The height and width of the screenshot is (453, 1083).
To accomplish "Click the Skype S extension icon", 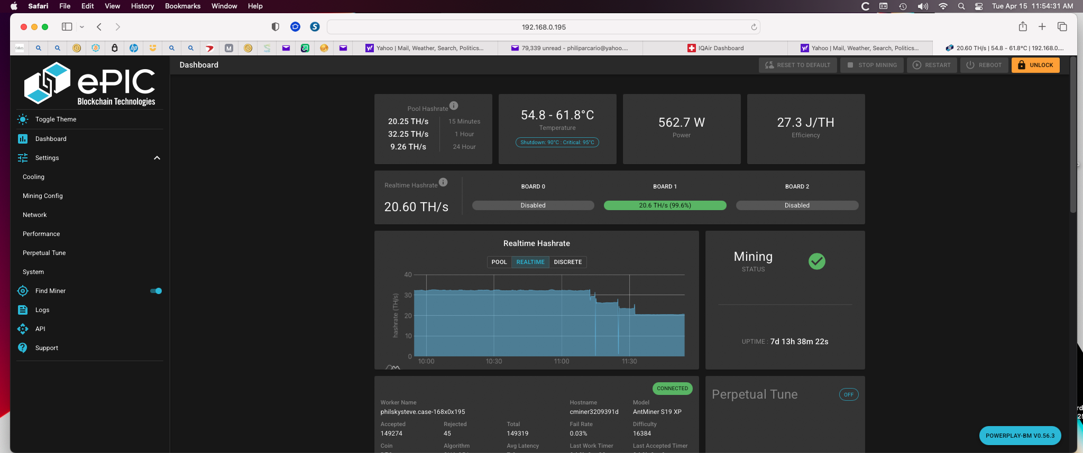I will (x=315, y=27).
